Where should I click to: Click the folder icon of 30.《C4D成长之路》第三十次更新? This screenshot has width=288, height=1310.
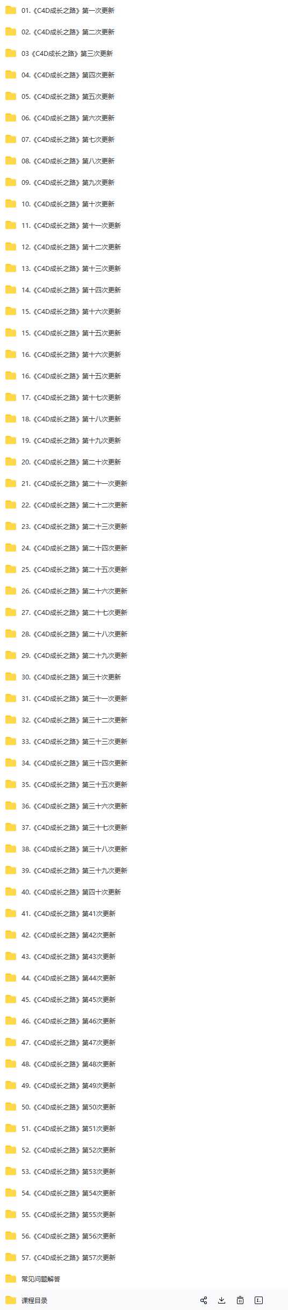(x=11, y=676)
